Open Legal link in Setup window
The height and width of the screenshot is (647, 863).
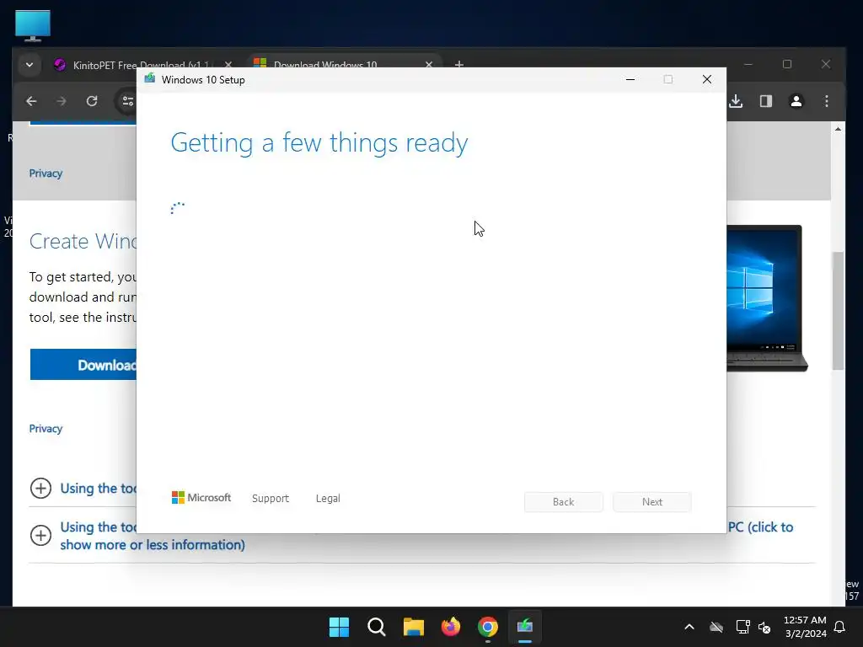[328, 499]
